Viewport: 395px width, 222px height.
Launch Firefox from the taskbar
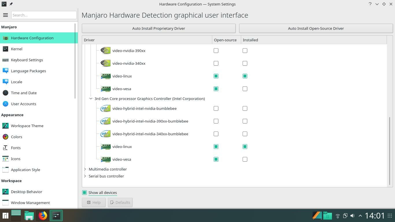(x=43, y=216)
